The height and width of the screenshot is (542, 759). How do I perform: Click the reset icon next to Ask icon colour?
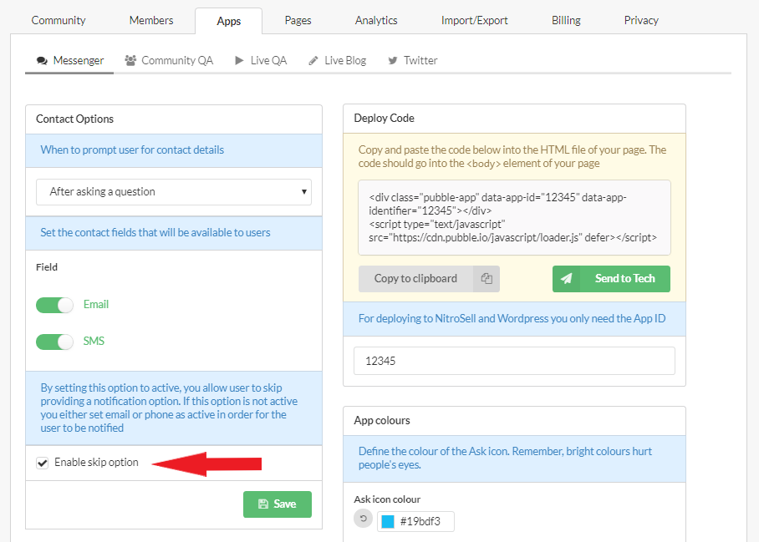pos(363,521)
